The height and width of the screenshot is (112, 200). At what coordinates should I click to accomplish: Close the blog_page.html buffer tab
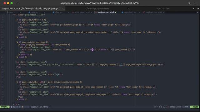click(x=92, y=12)
